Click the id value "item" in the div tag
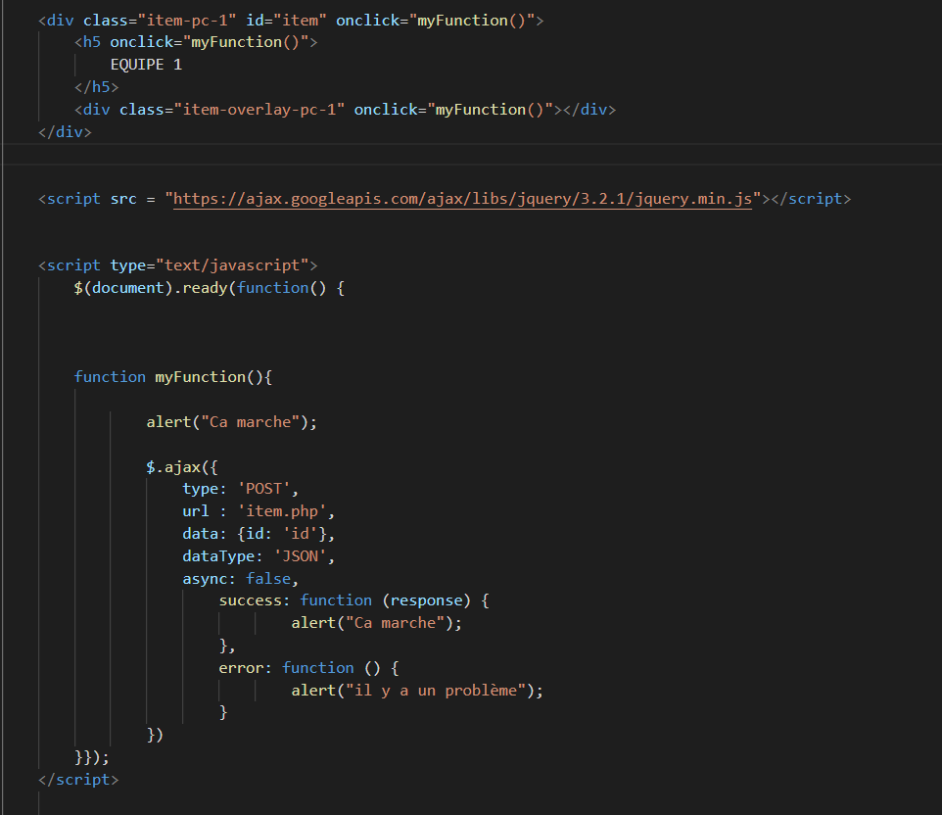The width and height of the screenshot is (942, 815). click(300, 21)
